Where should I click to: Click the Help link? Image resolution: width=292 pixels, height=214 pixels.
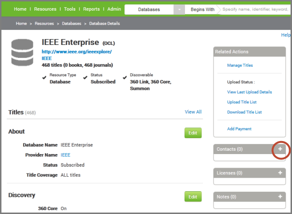click(286, 35)
